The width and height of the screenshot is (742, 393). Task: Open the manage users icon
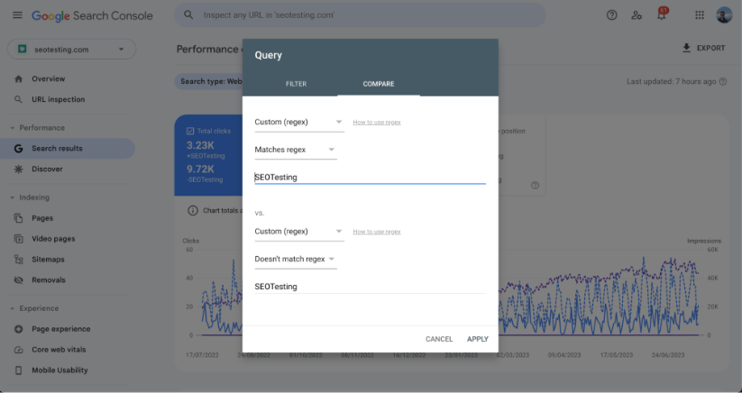[637, 15]
